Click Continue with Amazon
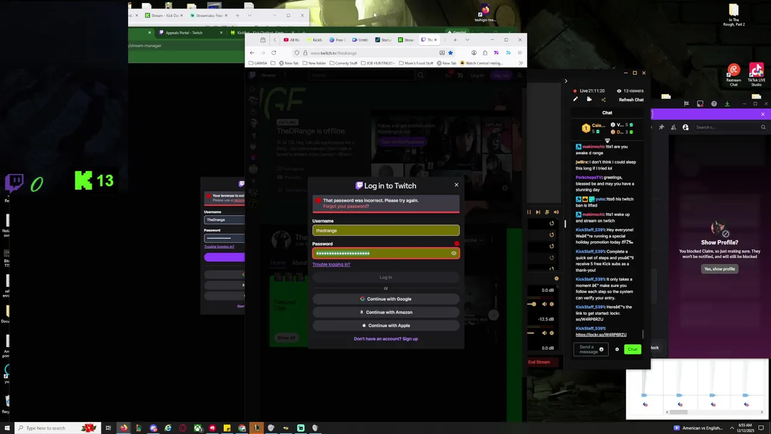 385,312
